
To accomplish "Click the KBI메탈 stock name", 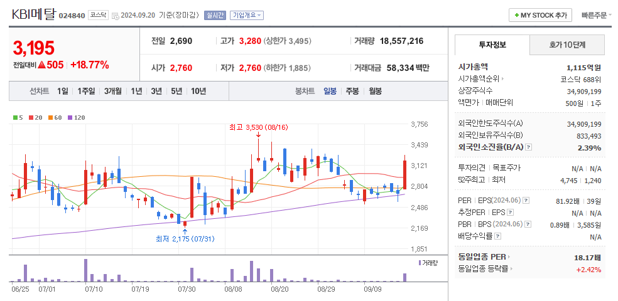I will point(33,14).
